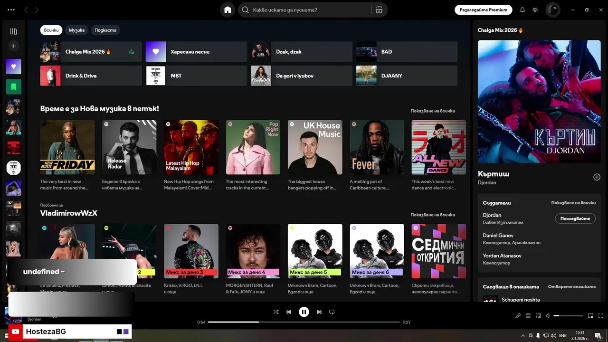Pause the current song
The width and height of the screenshot is (608, 342).
click(x=304, y=312)
